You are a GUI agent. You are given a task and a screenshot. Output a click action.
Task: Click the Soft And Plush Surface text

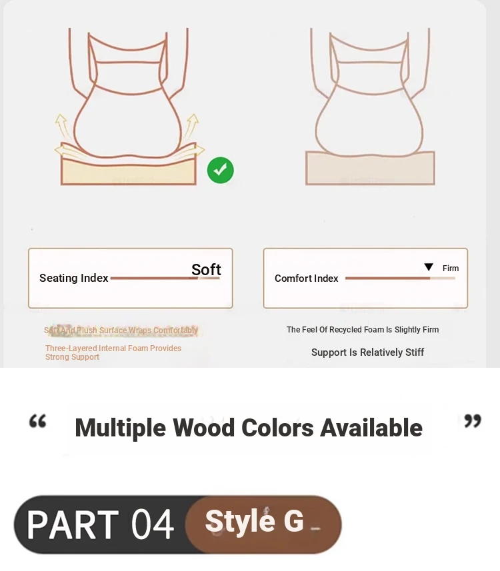click(121, 330)
